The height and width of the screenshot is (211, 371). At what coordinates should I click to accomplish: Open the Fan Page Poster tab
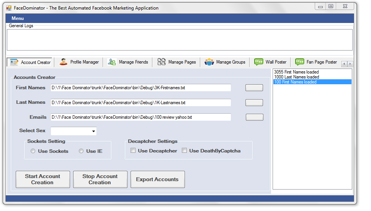[316, 62]
